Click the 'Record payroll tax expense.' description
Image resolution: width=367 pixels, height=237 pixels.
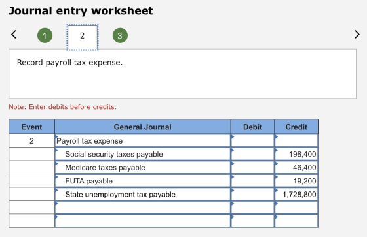tap(69, 63)
